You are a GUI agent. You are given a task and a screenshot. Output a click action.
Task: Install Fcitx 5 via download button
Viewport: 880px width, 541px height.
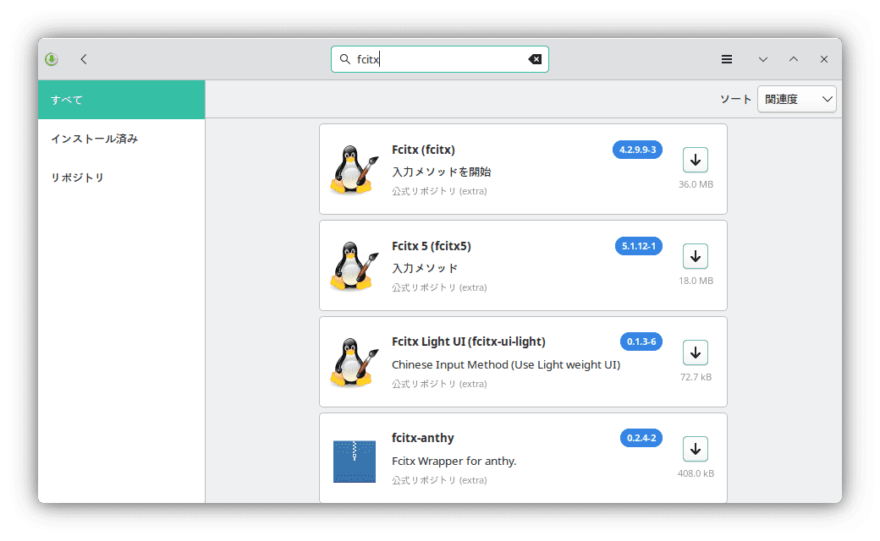[x=696, y=256]
